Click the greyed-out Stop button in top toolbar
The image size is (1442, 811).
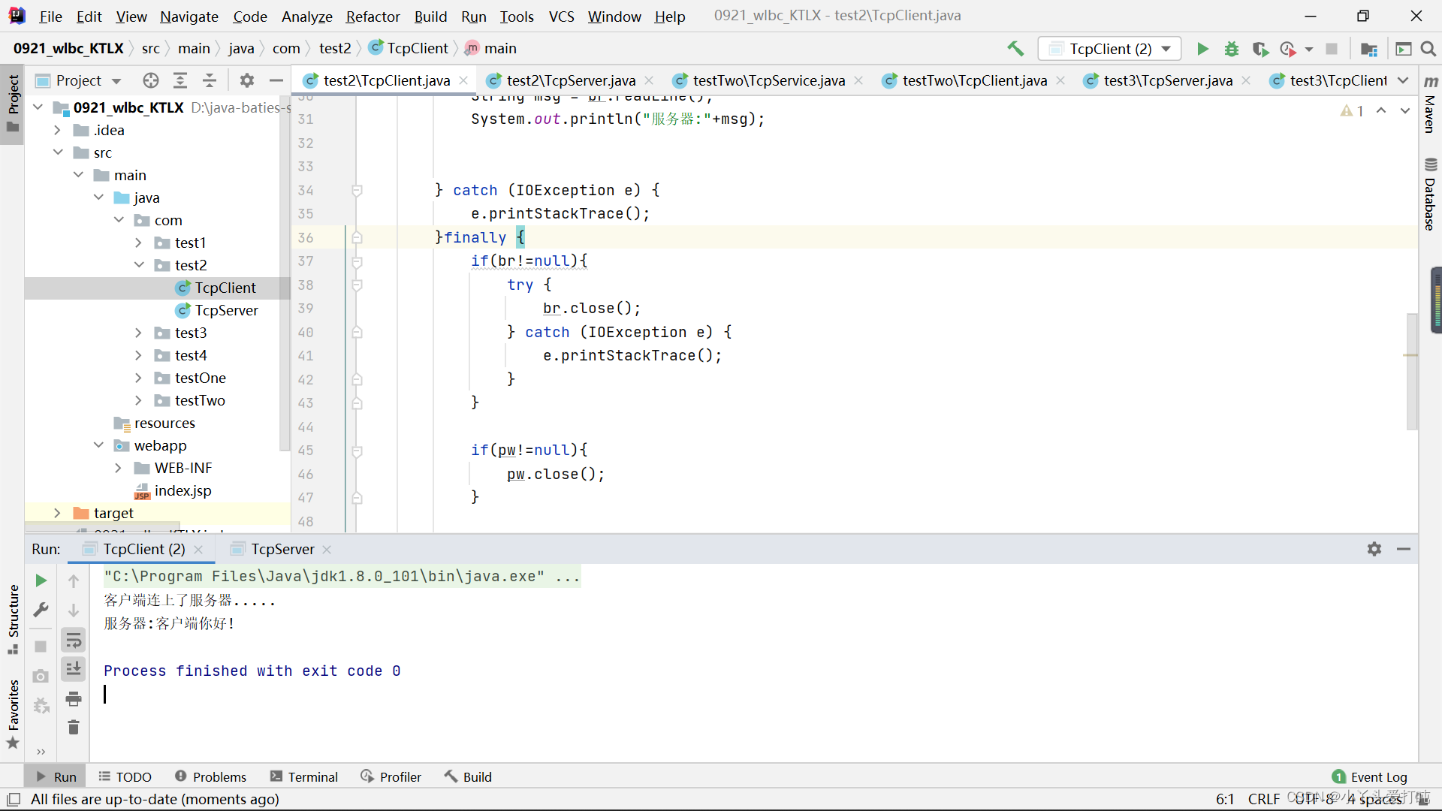[1332, 49]
